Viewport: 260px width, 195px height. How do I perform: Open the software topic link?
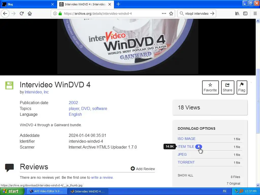coord(100,109)
